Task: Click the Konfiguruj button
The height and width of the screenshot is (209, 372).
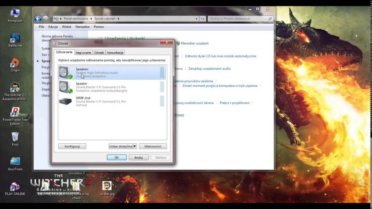Action: (72, 146)
